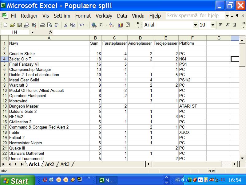Toggle italic formatting
The height and width of the screenshot is (185, 246).
(x=228, y=25)
